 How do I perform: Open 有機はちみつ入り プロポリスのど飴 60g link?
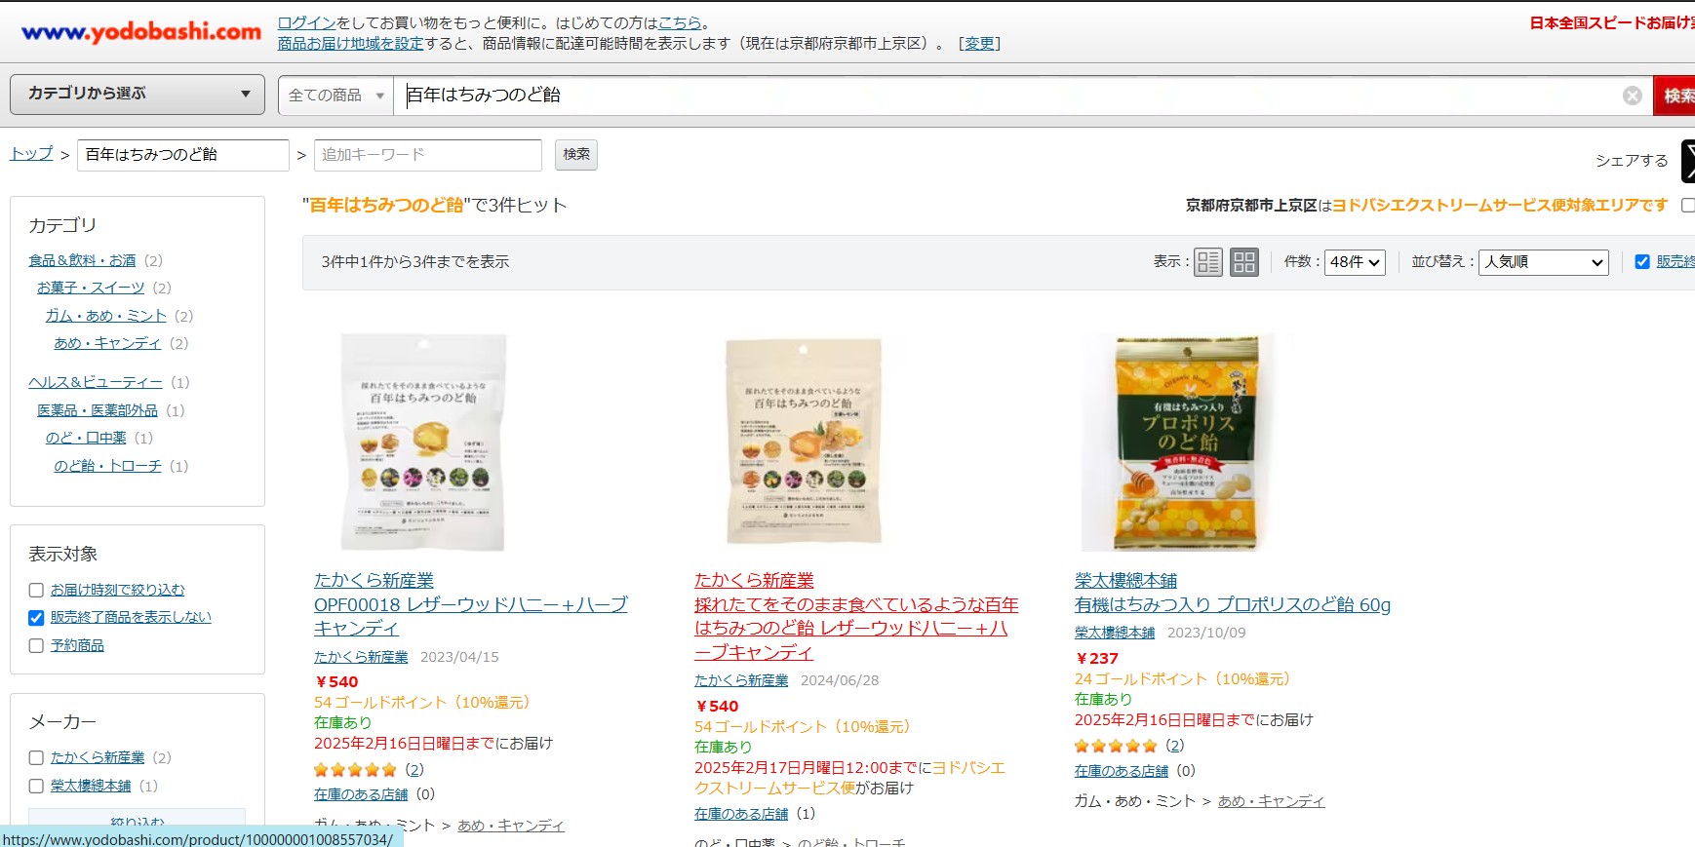coord(1233,604)
